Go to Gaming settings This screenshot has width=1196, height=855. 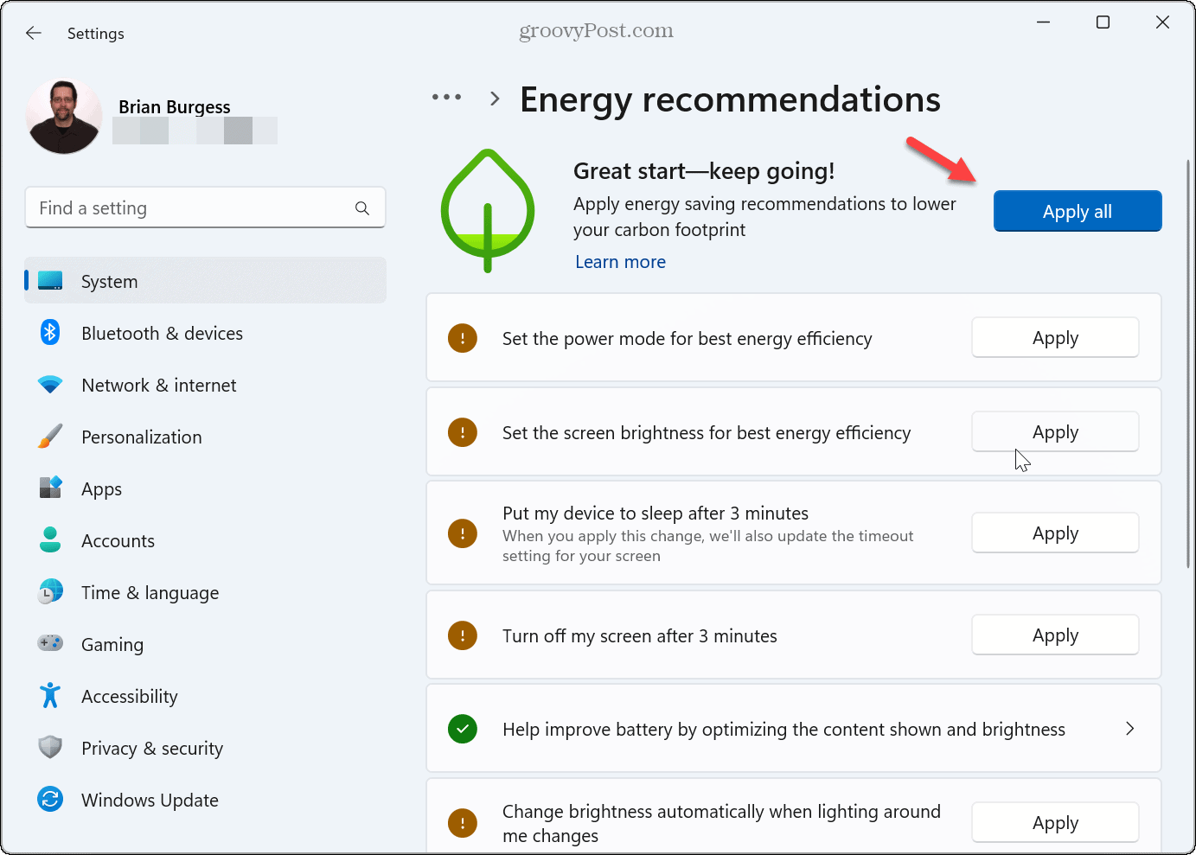coord(205,644)
